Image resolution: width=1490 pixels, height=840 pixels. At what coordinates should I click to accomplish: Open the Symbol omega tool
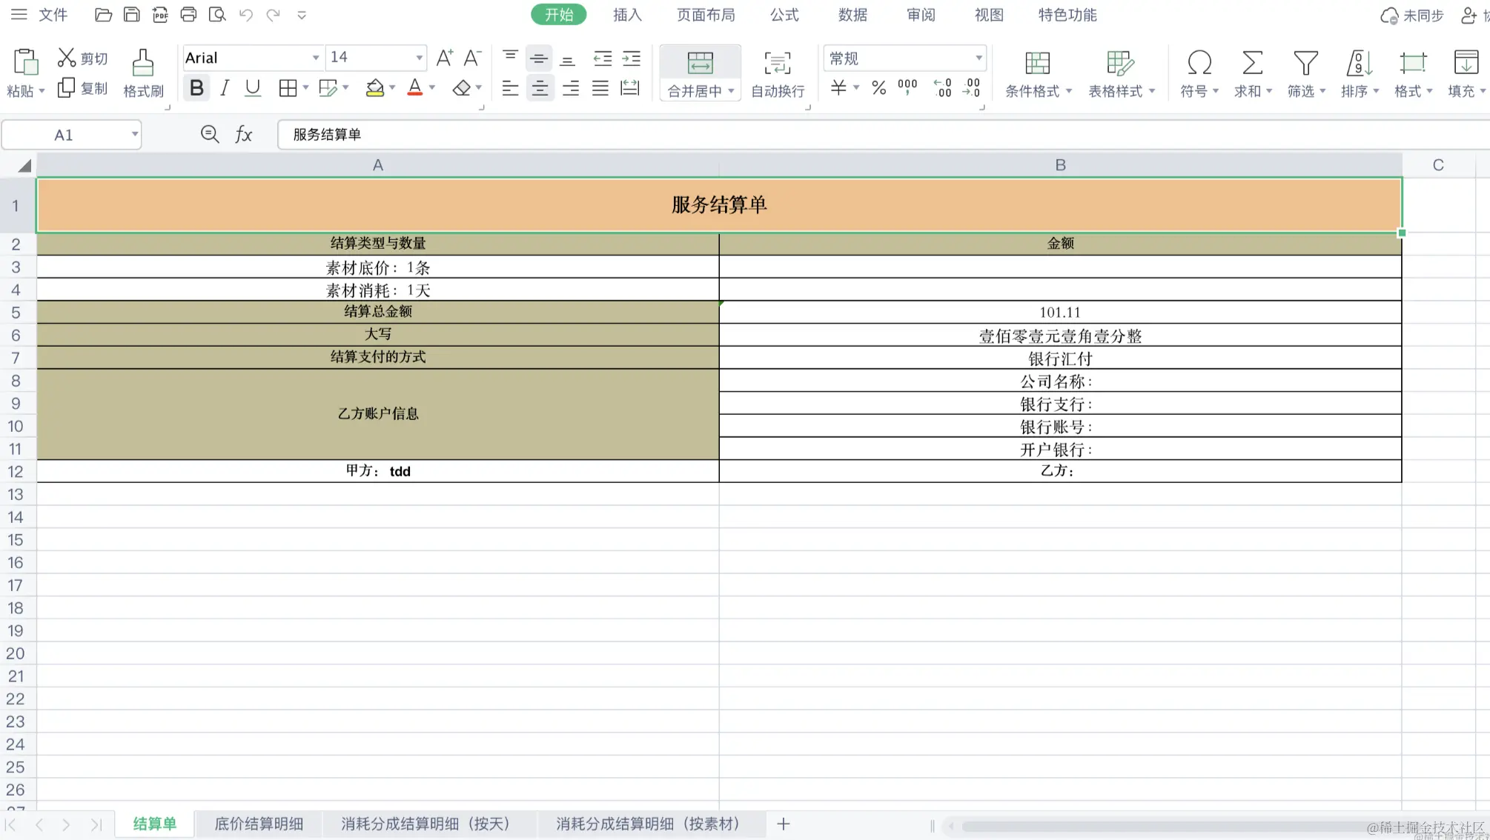point(1199,64)
